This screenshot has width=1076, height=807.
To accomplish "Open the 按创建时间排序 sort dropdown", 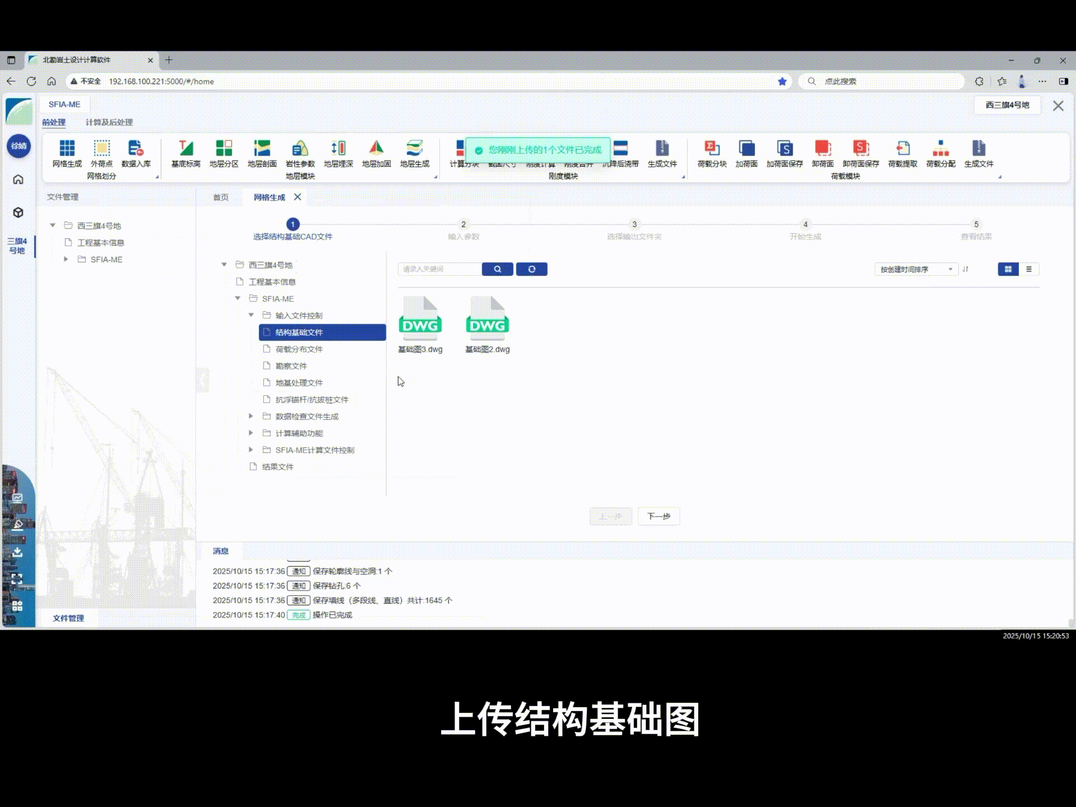I will point(916,269).
